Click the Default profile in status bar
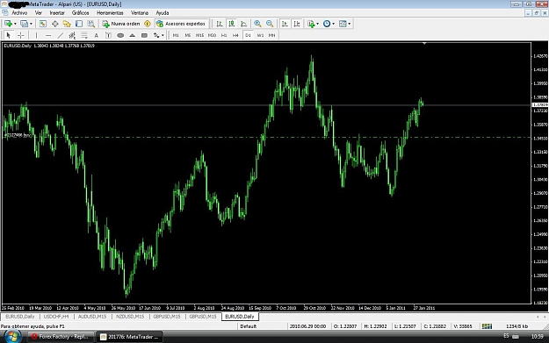Viewport: 549px width, 343px height. click(249, 326)
